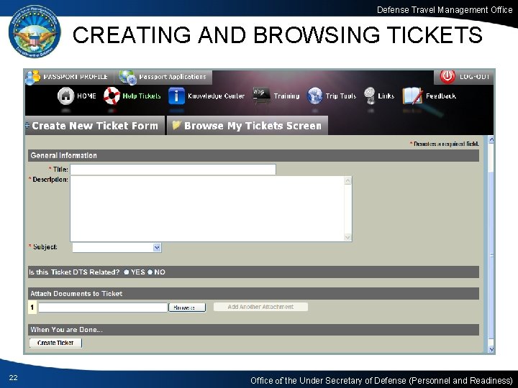Click the Create Ticket button
The image size is (518, 388).
click(55, 343)
